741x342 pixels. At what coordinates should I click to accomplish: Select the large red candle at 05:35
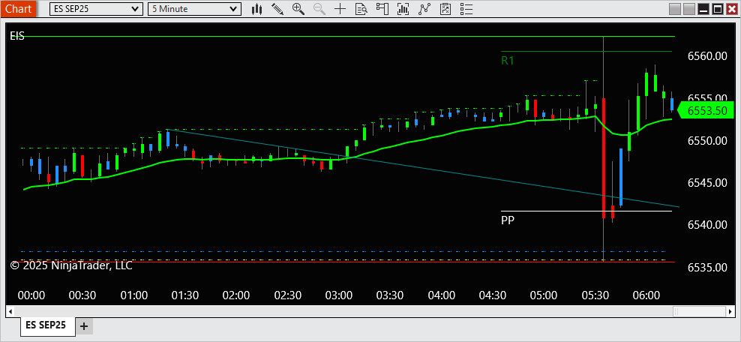(604, 158)
